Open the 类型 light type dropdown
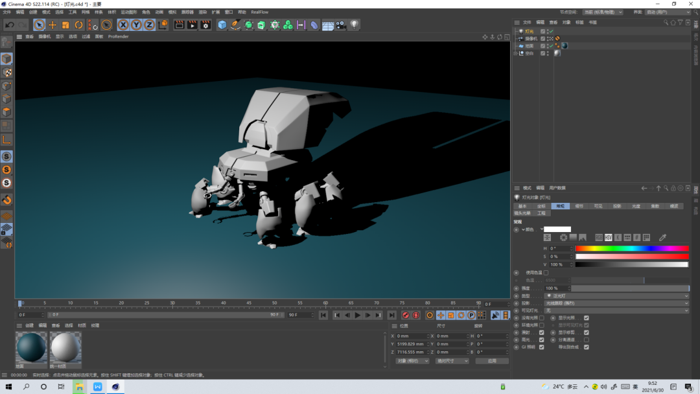This screenshot has width=700, height=394. 617,296
